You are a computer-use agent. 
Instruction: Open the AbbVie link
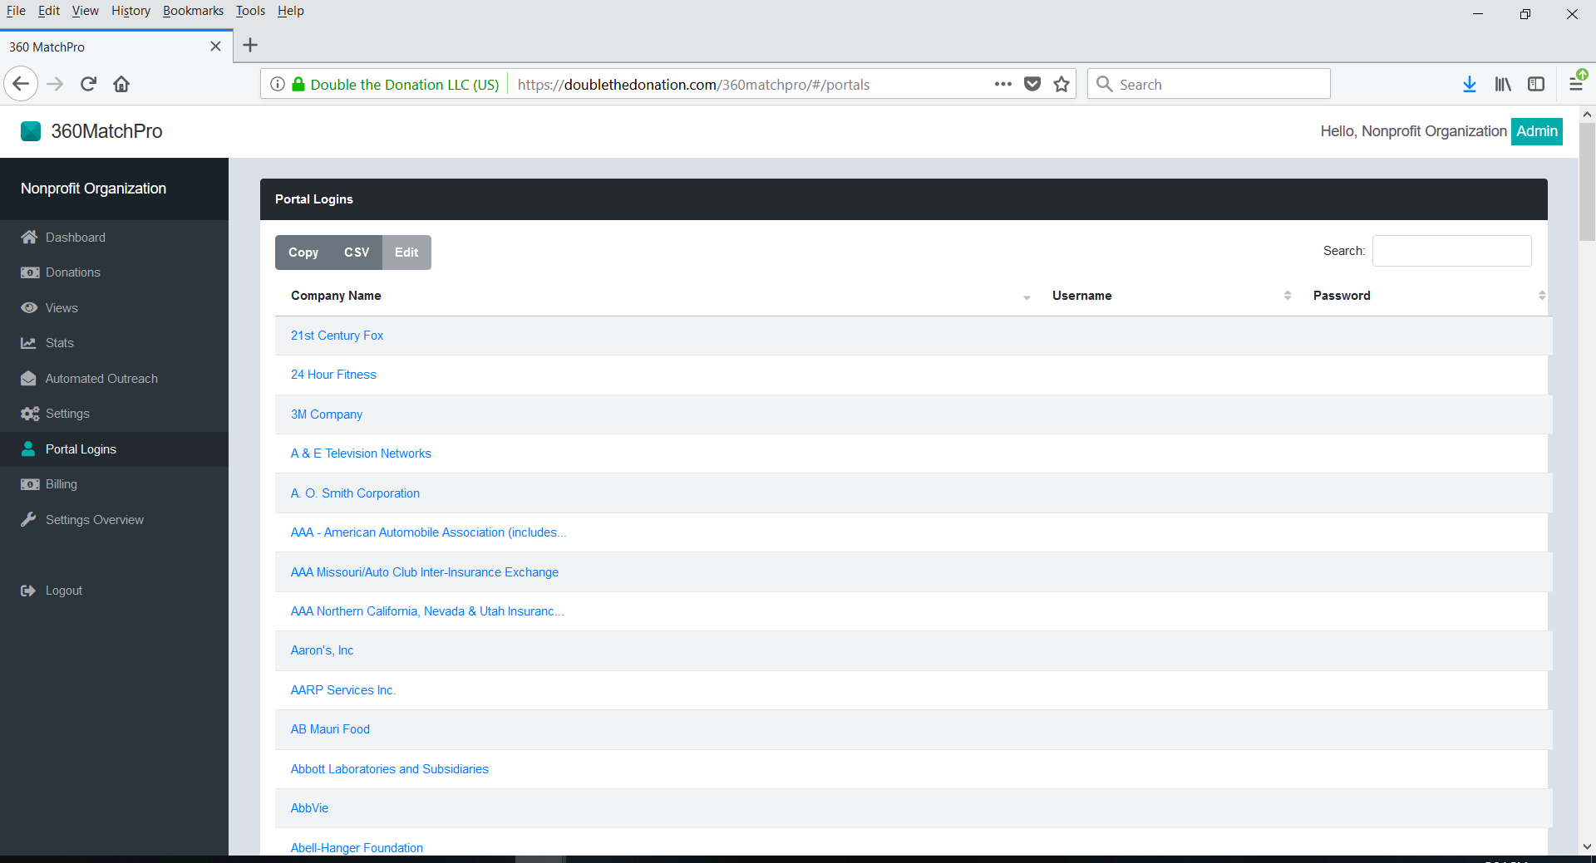pos(309,808)
